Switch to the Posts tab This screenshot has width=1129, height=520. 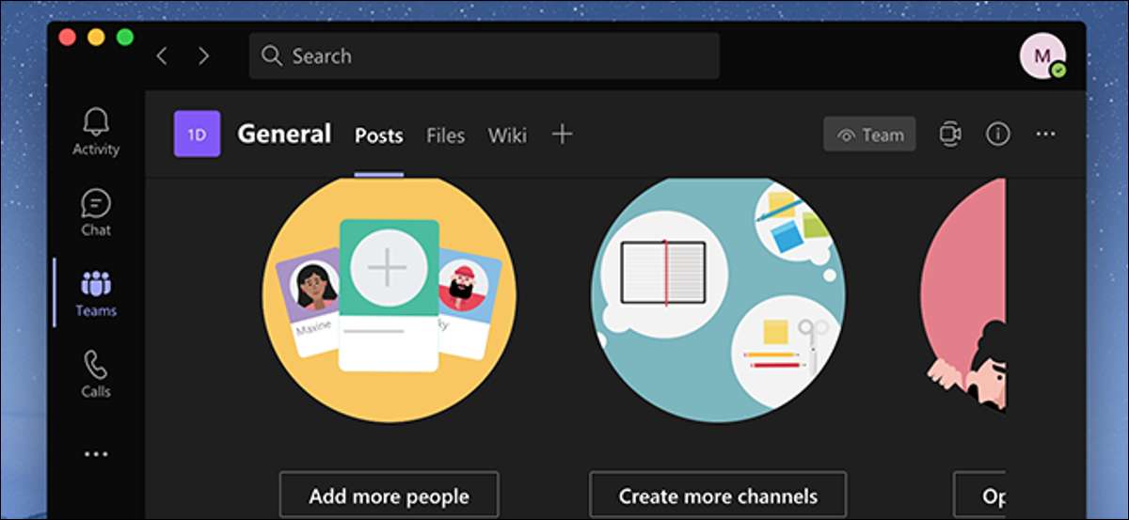(378, 135)
